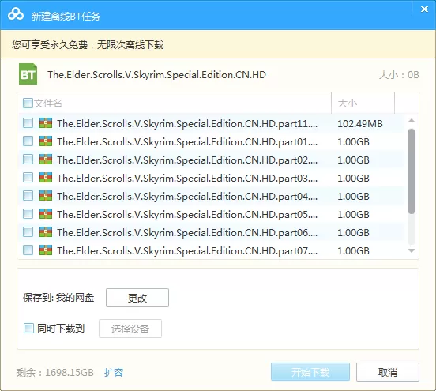Click the 您可享受永久免费 notice banner text
The height and width of the screenshot is (391, 436).
(88, 44)
